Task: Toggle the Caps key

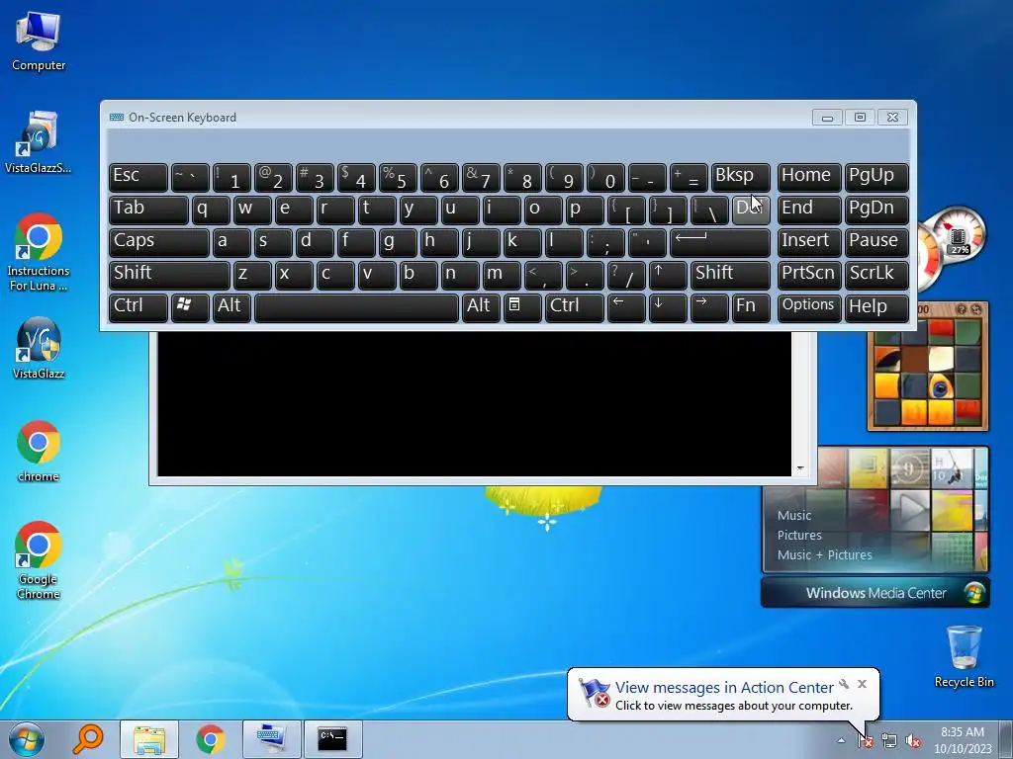Action: coord(159,242)
